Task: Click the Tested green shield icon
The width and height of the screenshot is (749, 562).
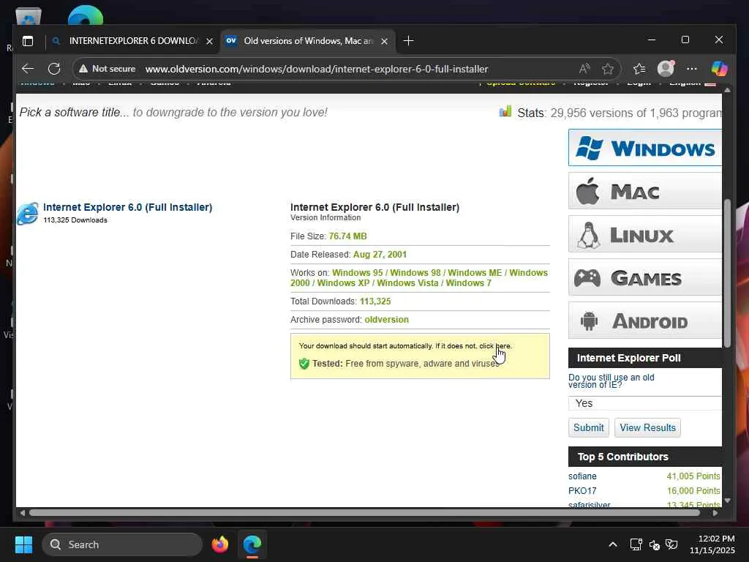Action: 304,364
